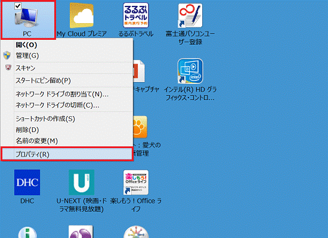Viewport: 328px width, 238px height.
Task: Open 楽しもう！Office ライフ shortcut icon
Action: pyautogui.click(x=136, y=182)
